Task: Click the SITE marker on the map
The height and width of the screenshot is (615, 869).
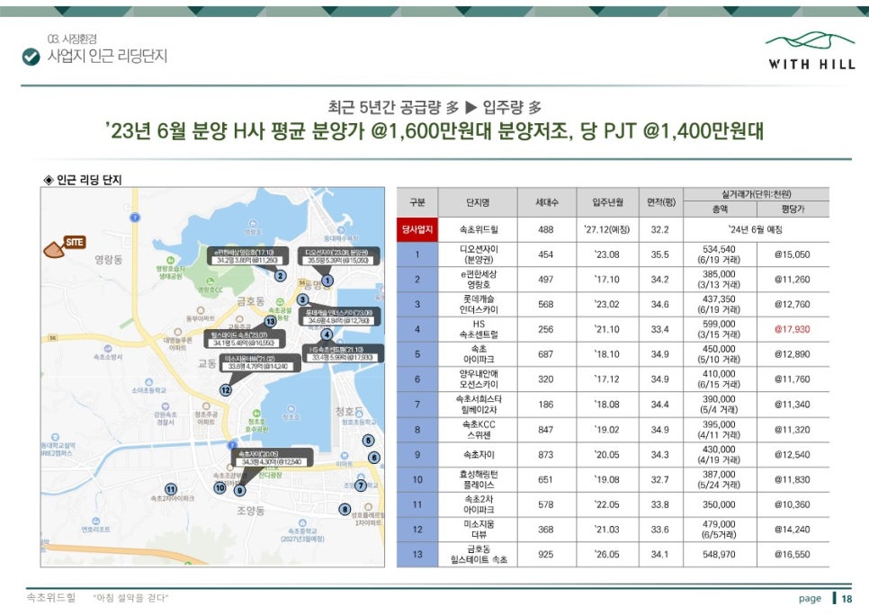Action: 64,246
